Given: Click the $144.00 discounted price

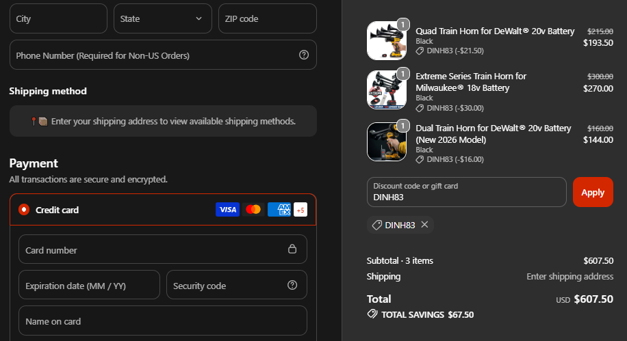Looking at the screenshot, I should (598, 140).
